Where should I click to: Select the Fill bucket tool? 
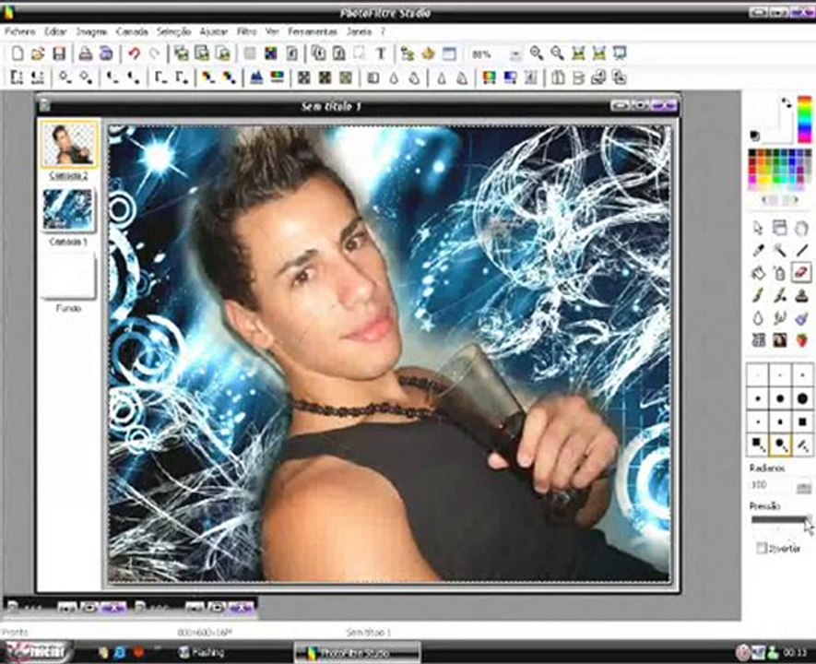point(758,272)
